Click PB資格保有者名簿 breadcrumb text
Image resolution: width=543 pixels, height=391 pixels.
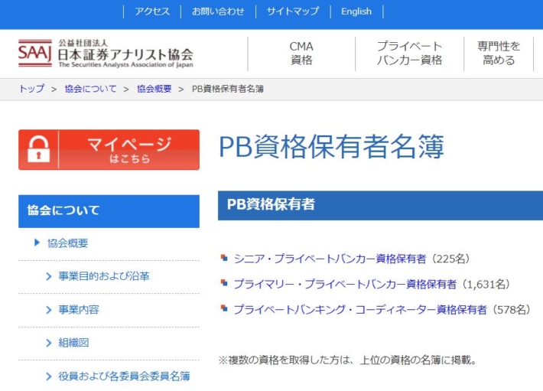(228, 89)
